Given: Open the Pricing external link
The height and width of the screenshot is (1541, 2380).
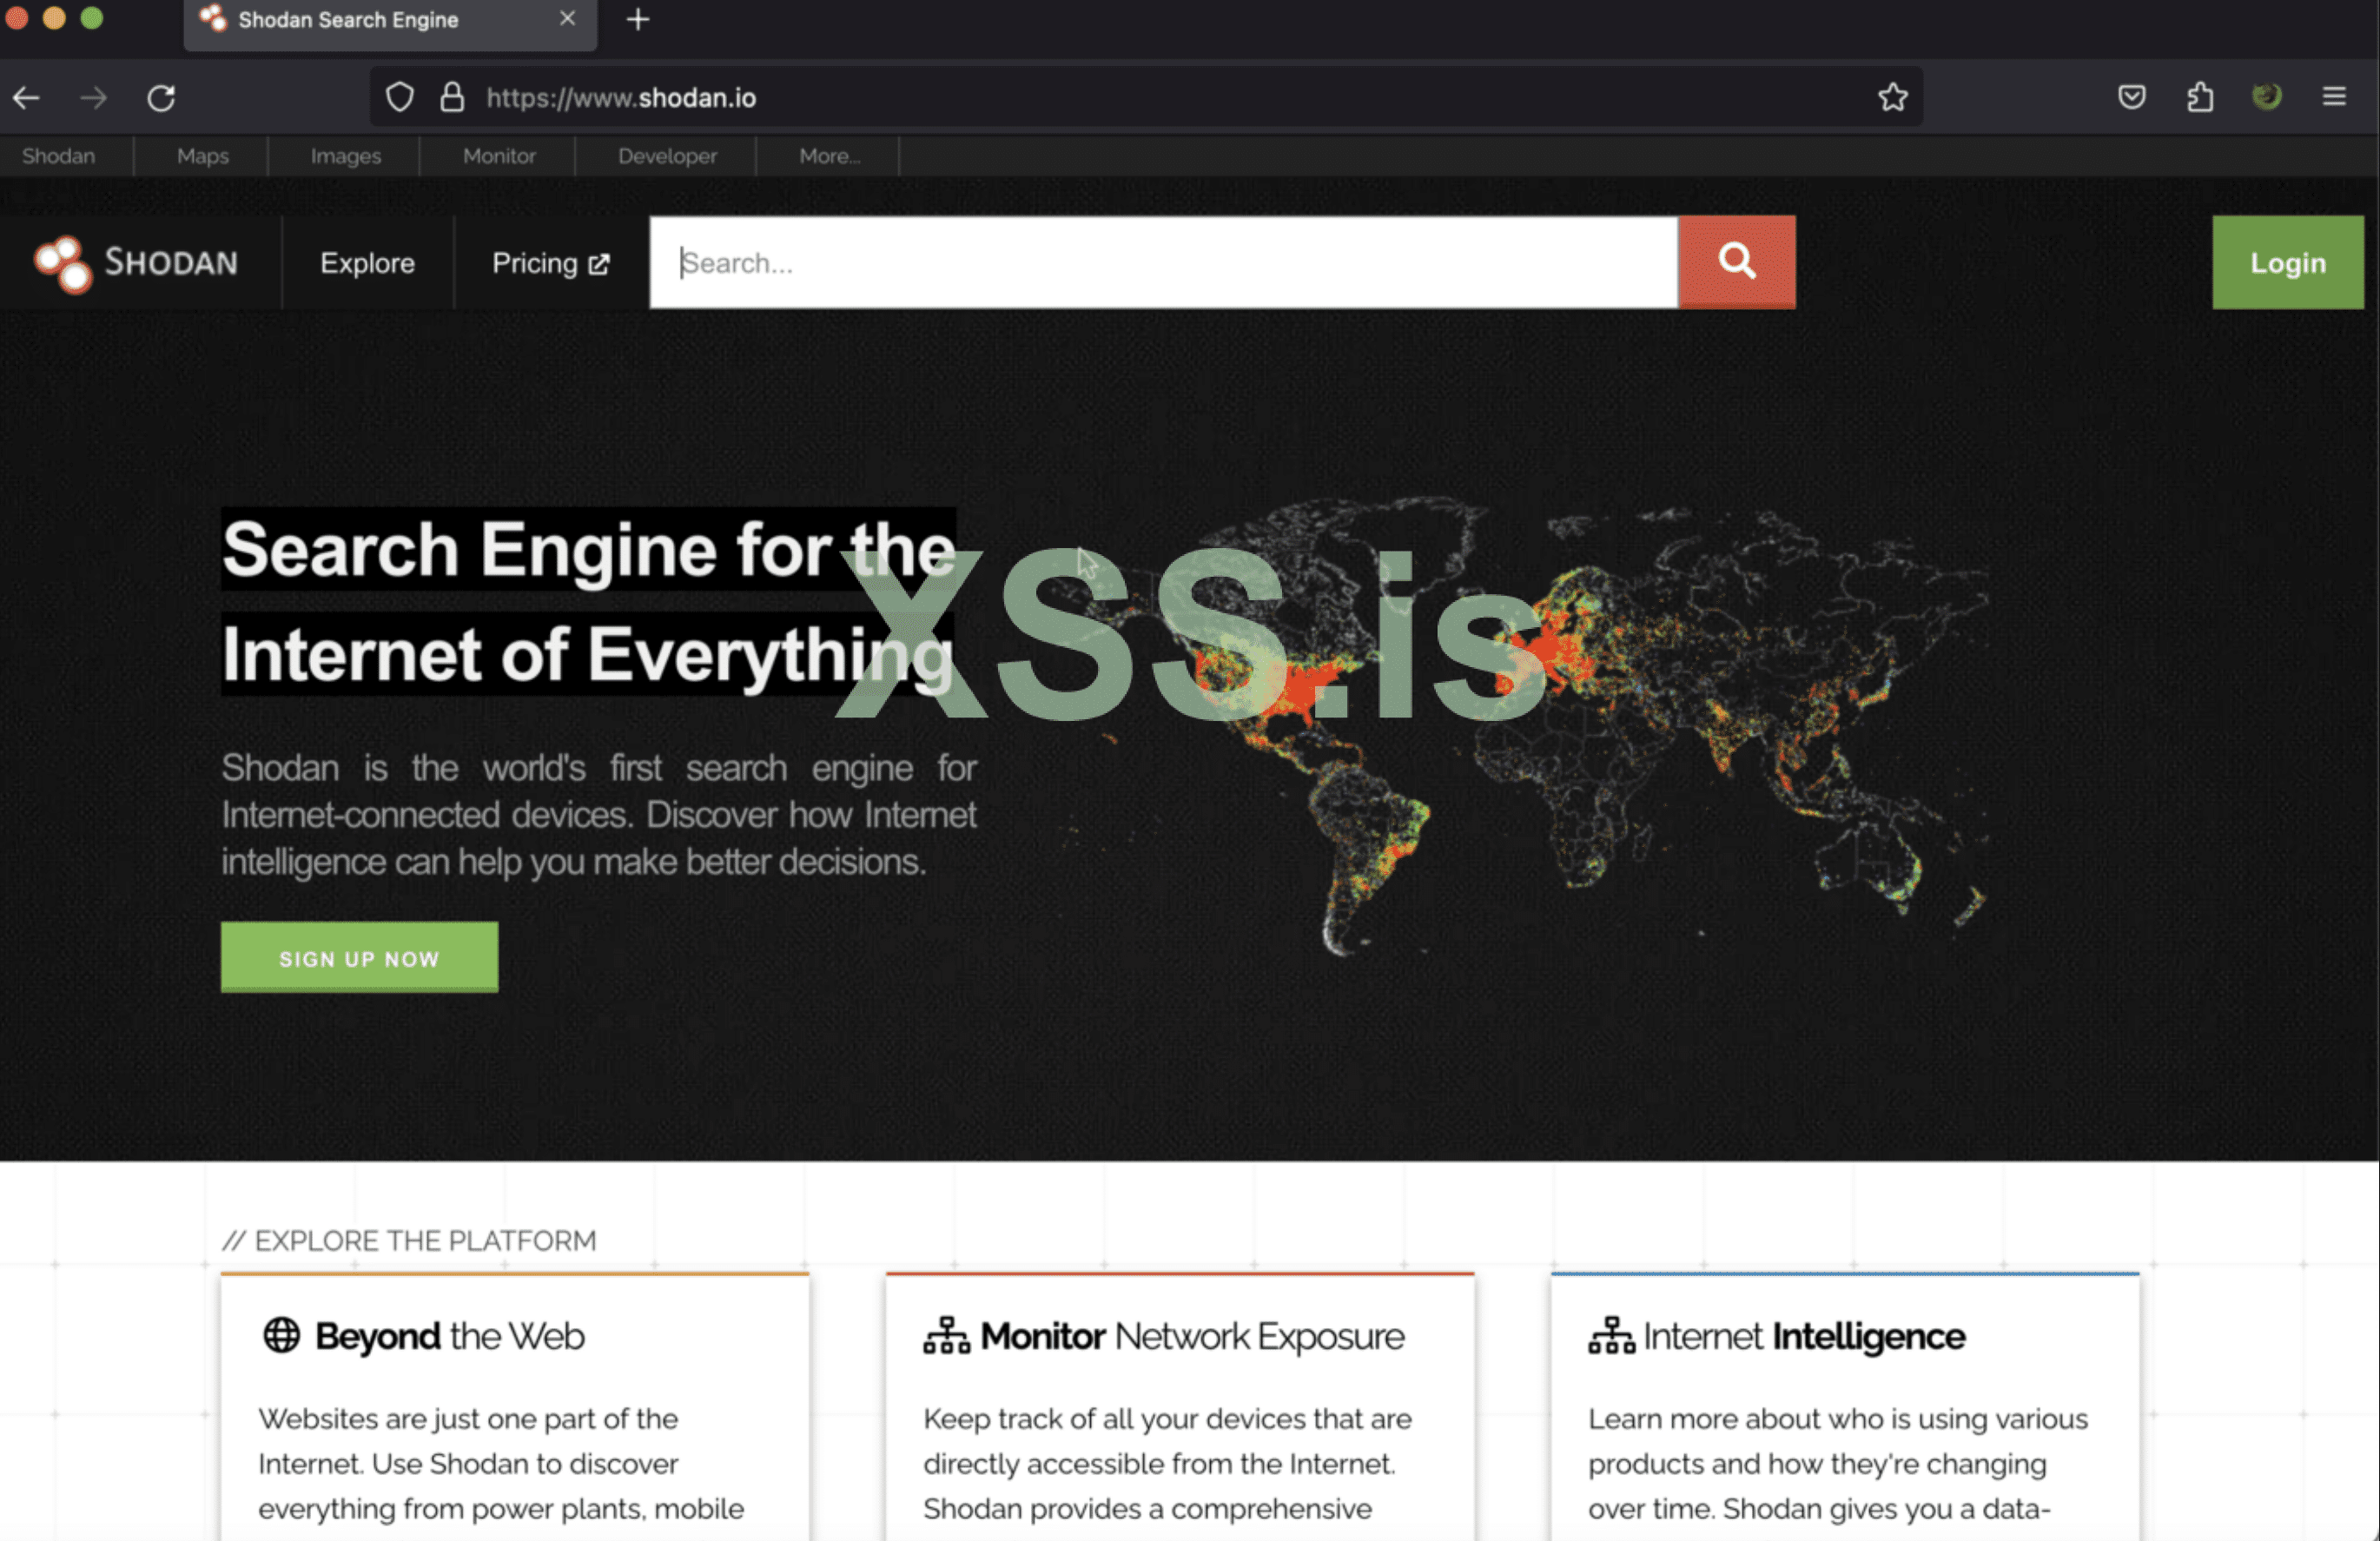Looking at the screenshot, I should [x=550, y=263].
